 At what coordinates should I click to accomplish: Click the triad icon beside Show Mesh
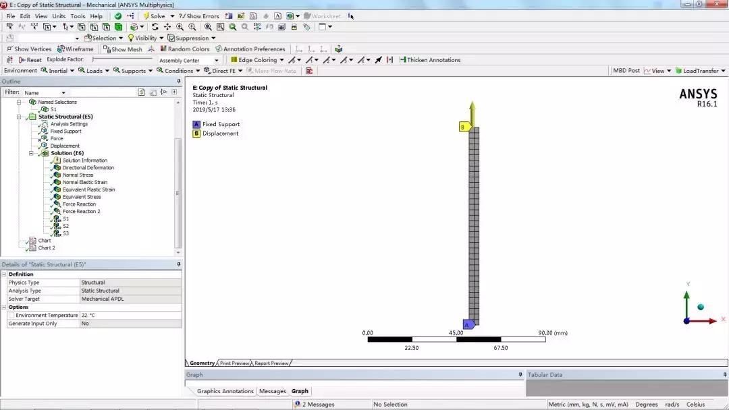pyautogui.click(x=151, y=49)
